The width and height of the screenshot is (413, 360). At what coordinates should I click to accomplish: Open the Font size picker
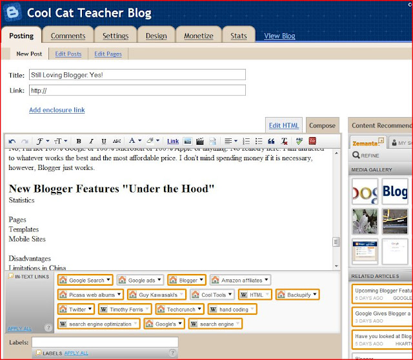pos(61,142)
